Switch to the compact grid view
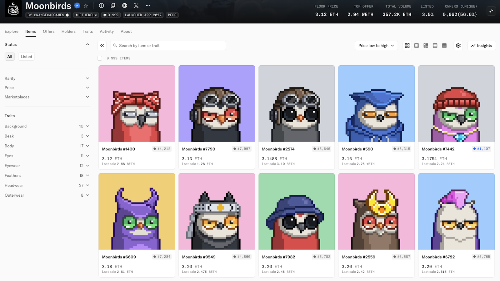The height and width of the screenshot is (281, 500). 416,46
